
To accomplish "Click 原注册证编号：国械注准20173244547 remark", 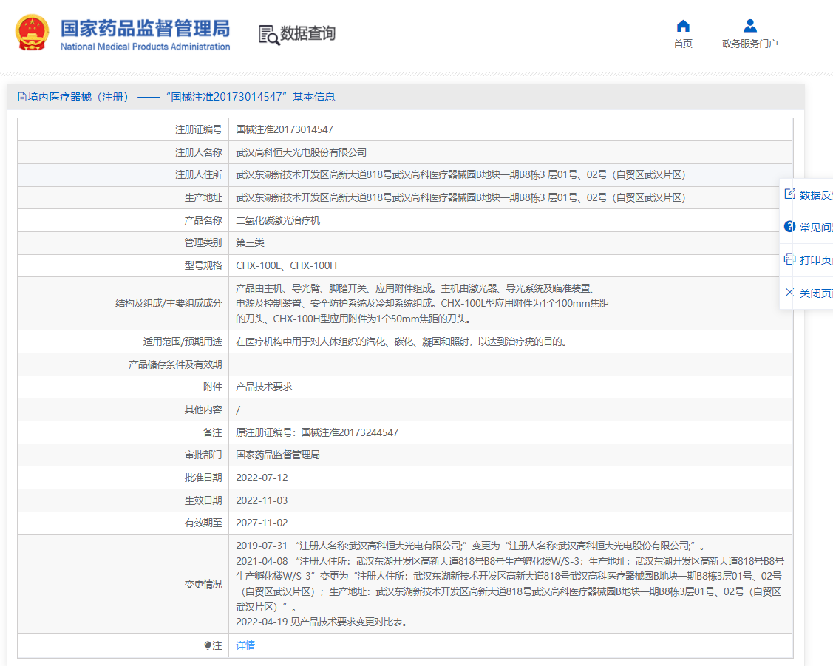I will click(317, 432).
